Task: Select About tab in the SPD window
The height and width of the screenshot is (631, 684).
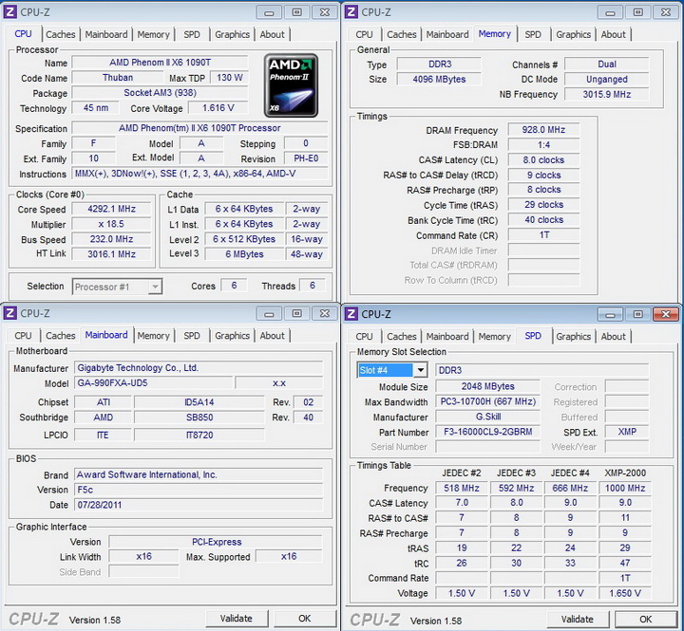Action: click(614, 337)
